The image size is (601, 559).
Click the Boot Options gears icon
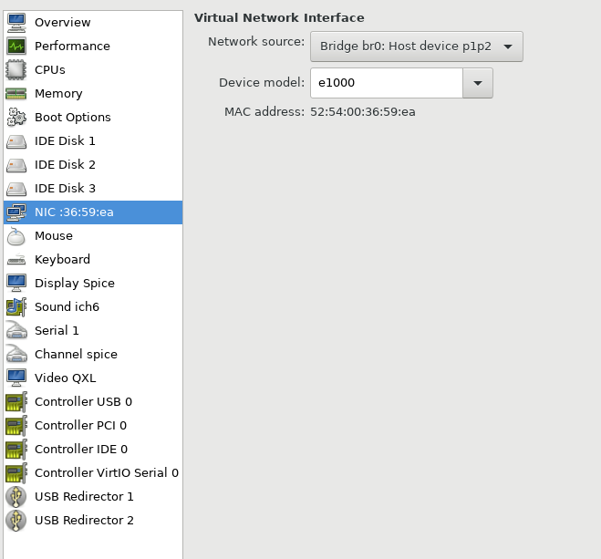pos(16,118)
